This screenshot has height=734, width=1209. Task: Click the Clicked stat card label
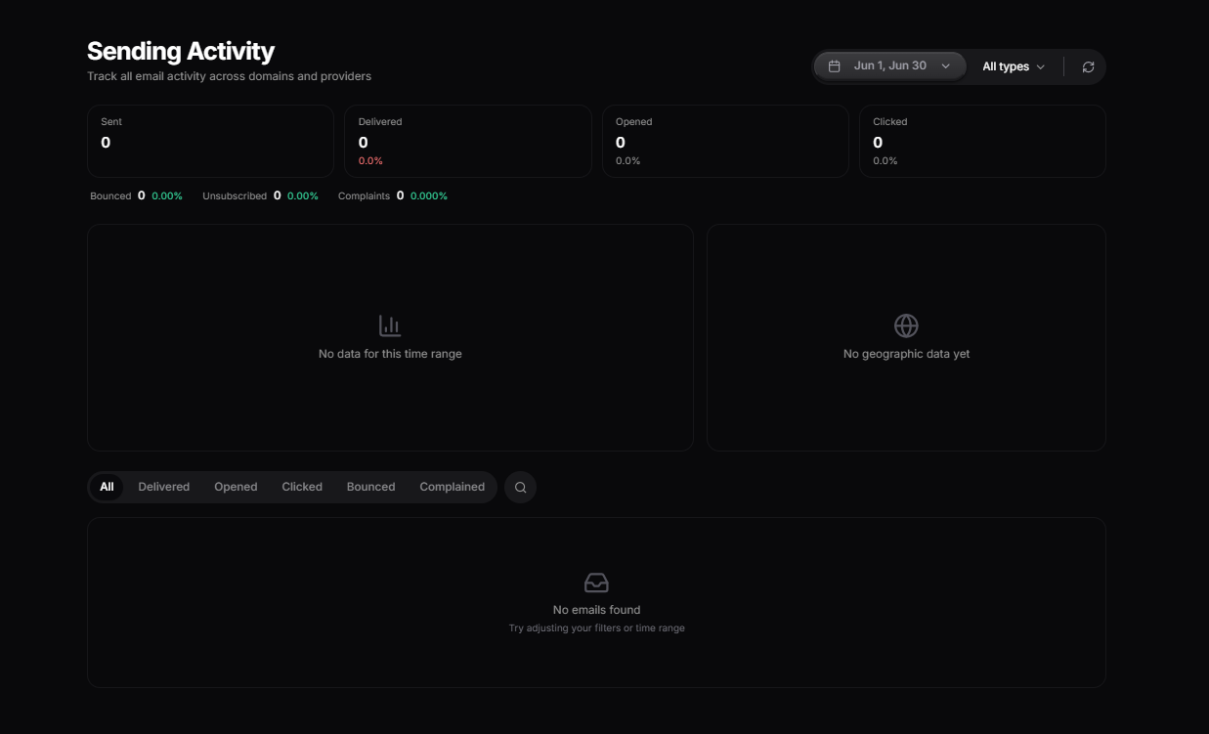pyautogui.click(x=890, y=122)
